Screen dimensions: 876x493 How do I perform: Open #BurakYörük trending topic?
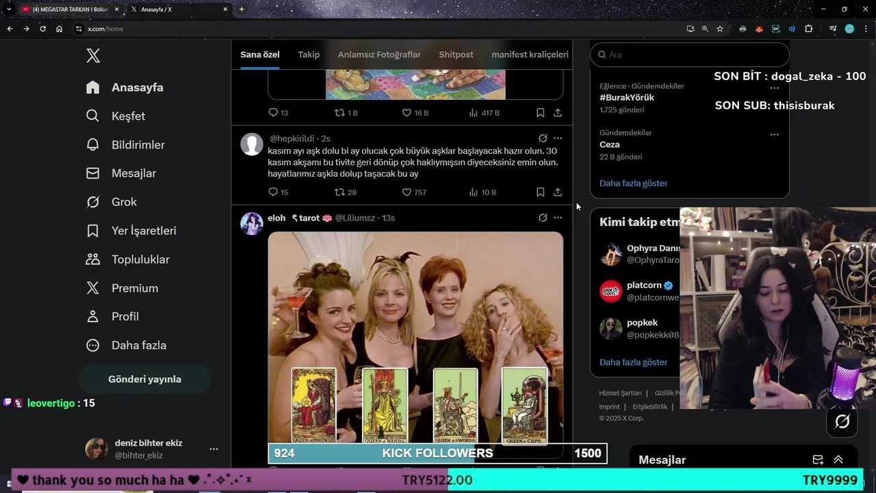pyautogui.click(x=627, y=98)
